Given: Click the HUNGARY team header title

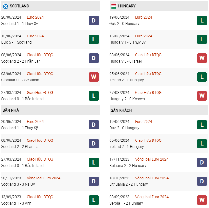Looking at the screenshot, I should 127,6.
